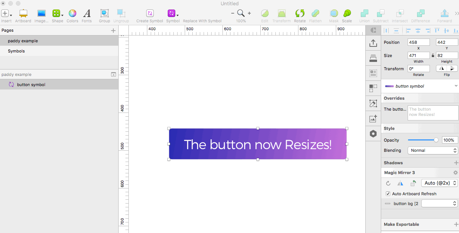
Task: Open the Fonts panel
Action: [x=87, y=14]
